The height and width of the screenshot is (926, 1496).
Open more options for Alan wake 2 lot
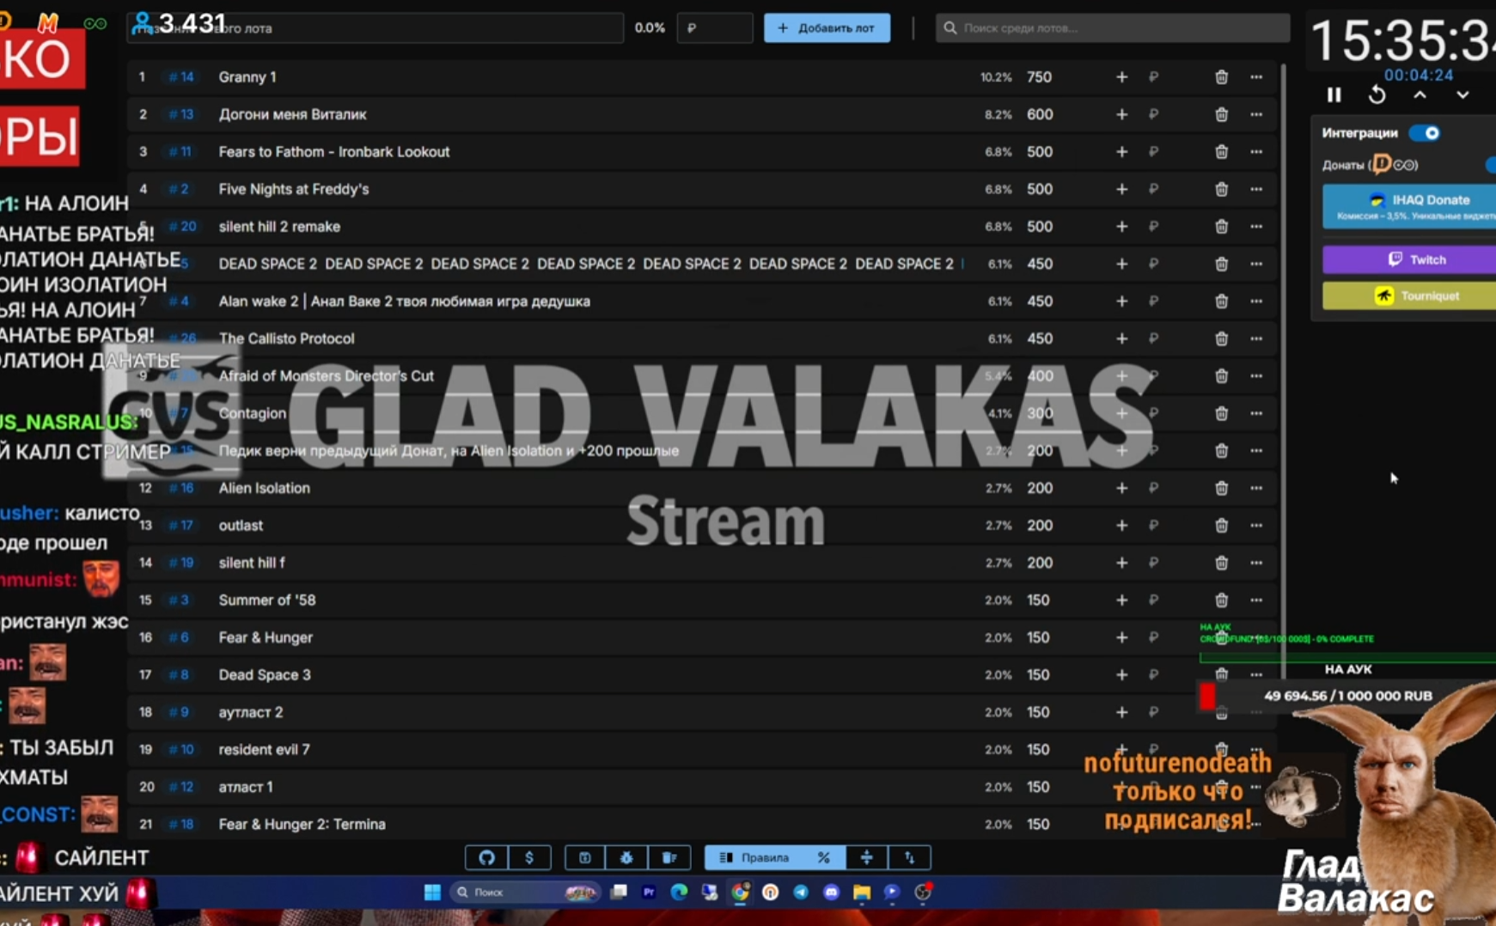(x=1256, y=302)
